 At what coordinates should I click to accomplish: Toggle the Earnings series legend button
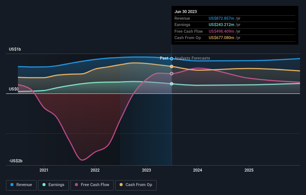point(53,185)
